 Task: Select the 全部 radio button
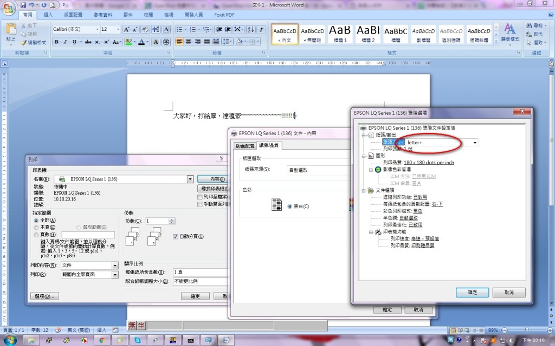coord(36,221)
